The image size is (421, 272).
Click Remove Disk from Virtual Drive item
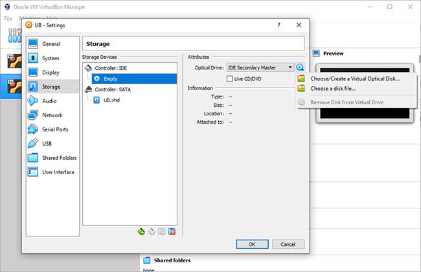click(355, 102)
